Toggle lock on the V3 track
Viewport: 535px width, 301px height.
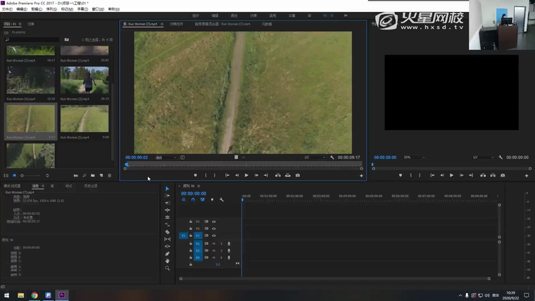point(190,222)
